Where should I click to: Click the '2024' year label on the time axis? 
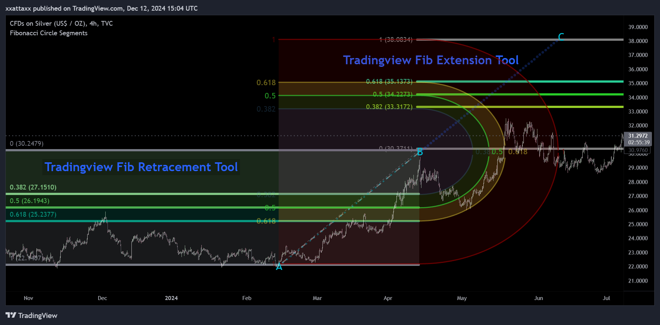(171, 298)
